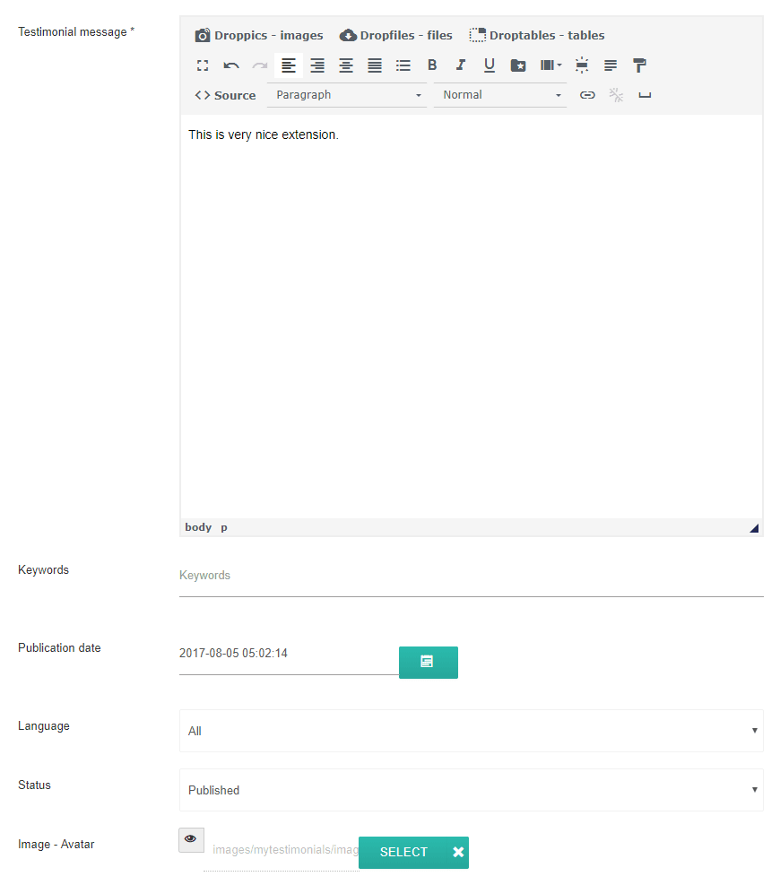Undo the last edit in editor
The height and width of the screenshot is (885, 780).
pyautogui.click(x=231, y=65)
